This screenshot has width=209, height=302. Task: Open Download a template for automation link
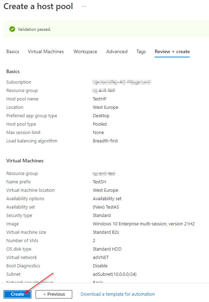pos(118,294)
